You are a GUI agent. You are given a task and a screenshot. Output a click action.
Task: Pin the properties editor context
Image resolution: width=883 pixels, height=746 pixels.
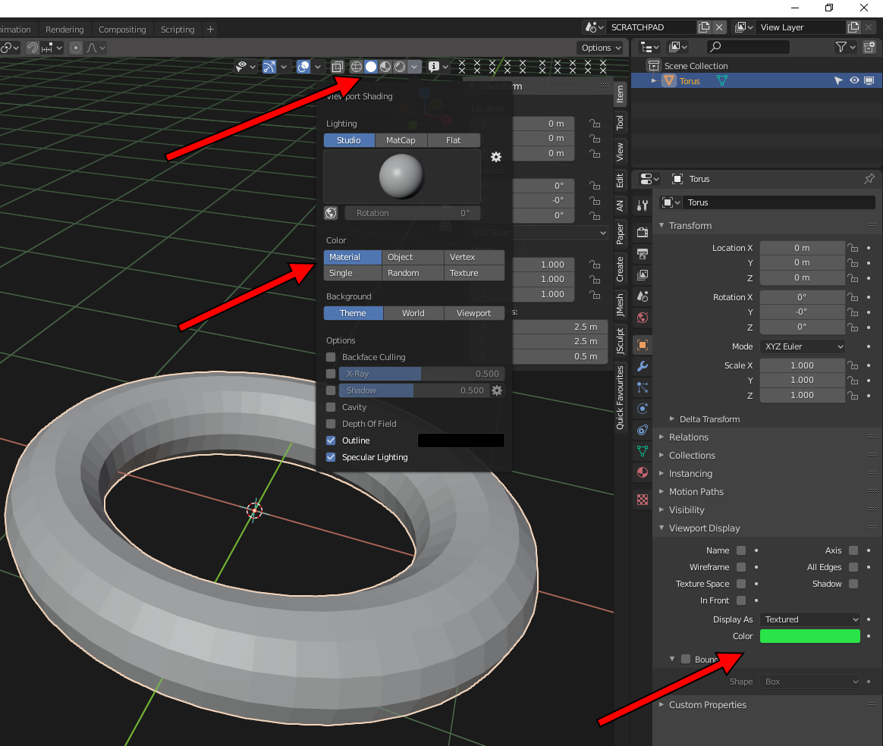(869, 179)
